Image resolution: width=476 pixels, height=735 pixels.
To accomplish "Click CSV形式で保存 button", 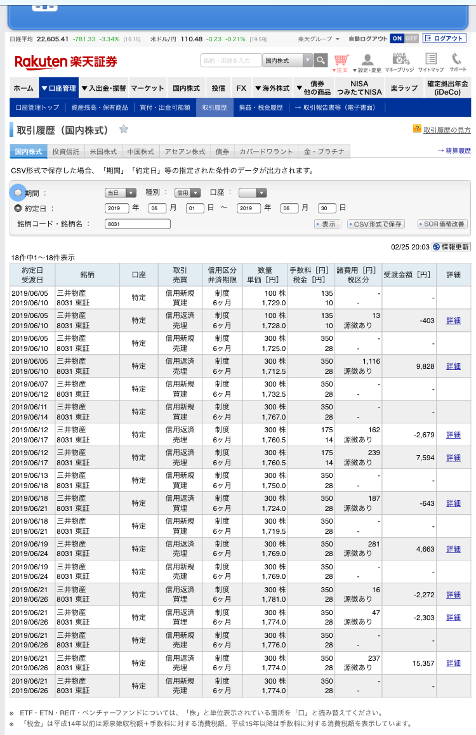I will coord(376,224).
